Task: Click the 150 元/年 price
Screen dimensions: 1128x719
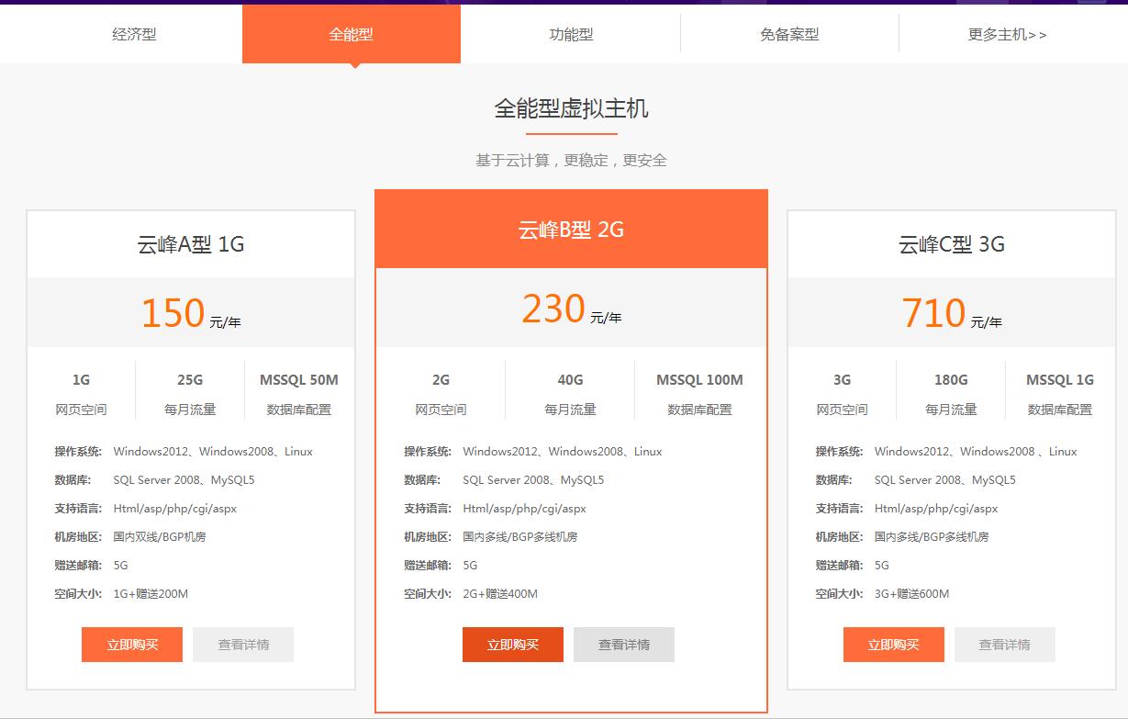Action: 191,313
